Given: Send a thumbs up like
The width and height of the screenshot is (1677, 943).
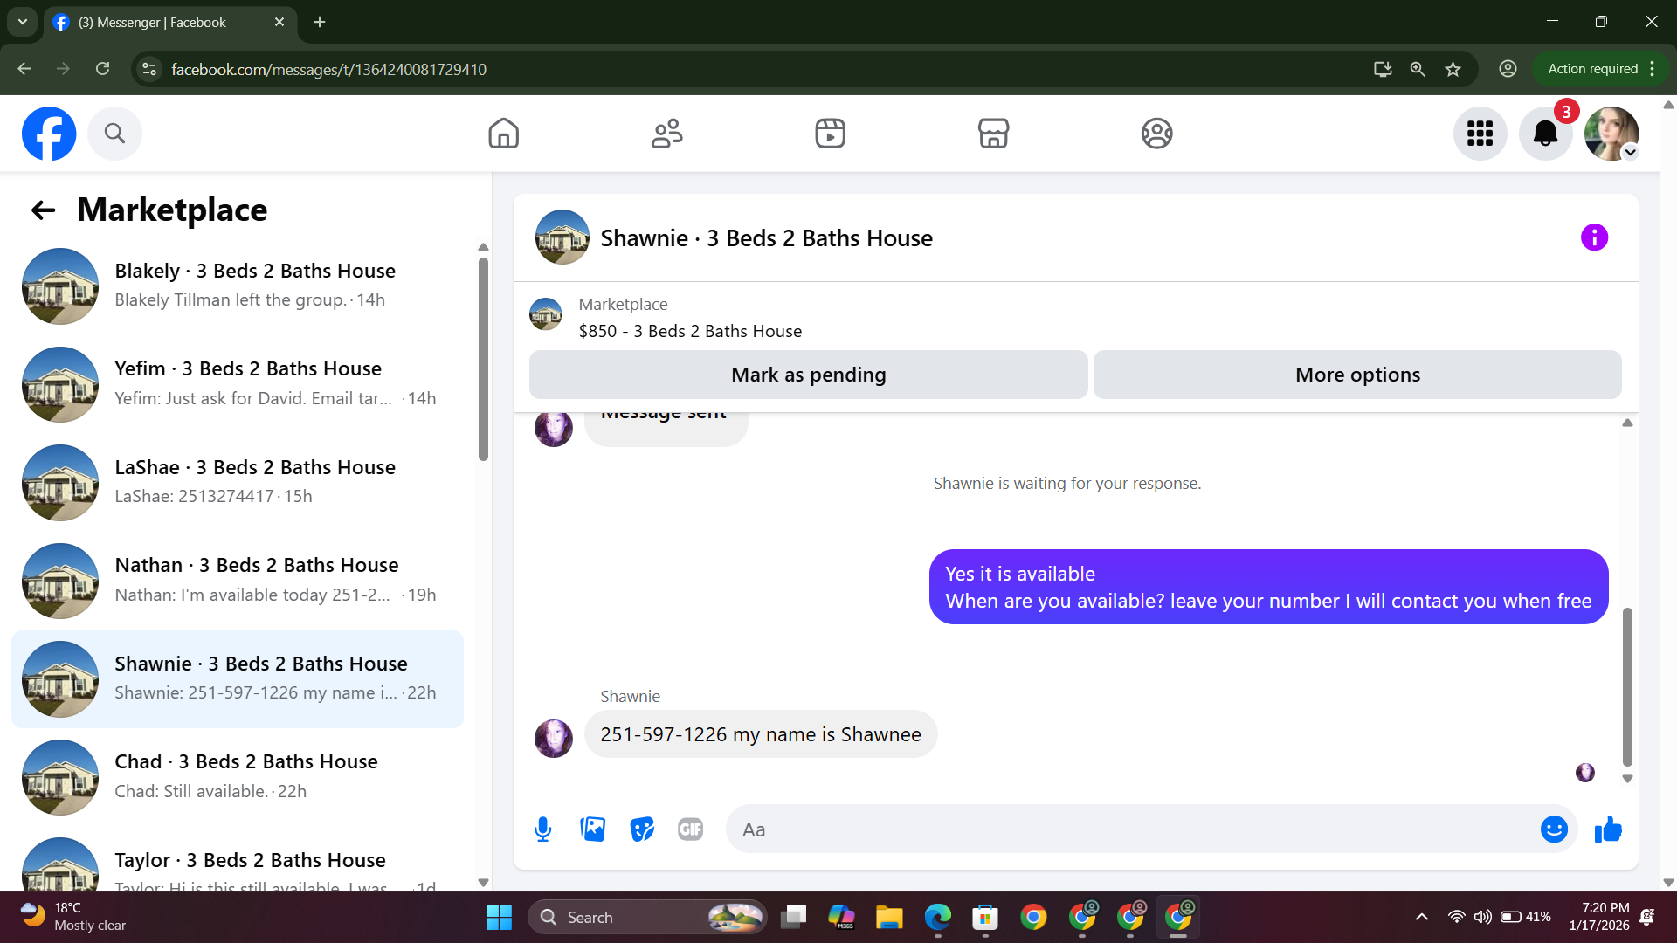Looking at the screenshot, I should pos(1608,829).
